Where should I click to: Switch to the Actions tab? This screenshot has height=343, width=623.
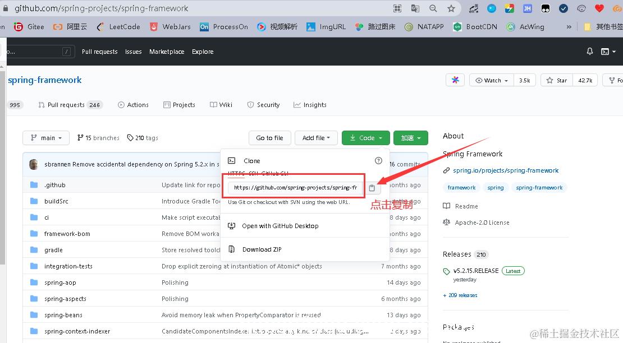133,105
